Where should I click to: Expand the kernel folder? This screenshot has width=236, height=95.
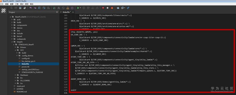(12, 36)
